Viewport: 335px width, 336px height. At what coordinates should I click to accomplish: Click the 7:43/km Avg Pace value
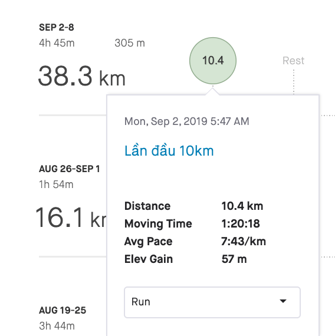pyautogui.click(x=244, y=241)
